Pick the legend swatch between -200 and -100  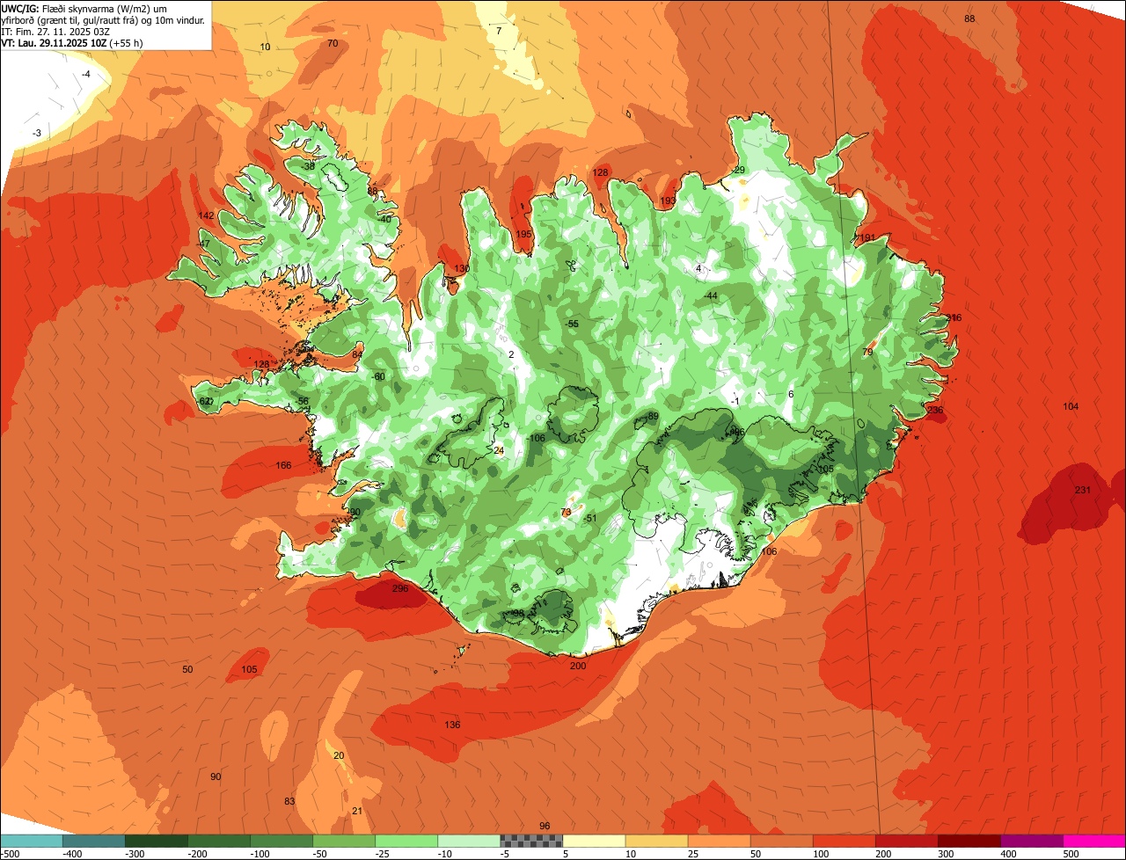(x=219, y=841)
